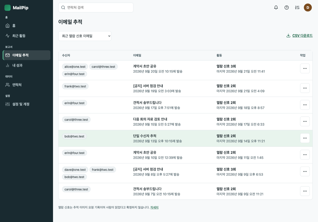This screenshot has width=318, height=222.
Task: Click the MailPip logo icon
Action: [x=7, y=8]
